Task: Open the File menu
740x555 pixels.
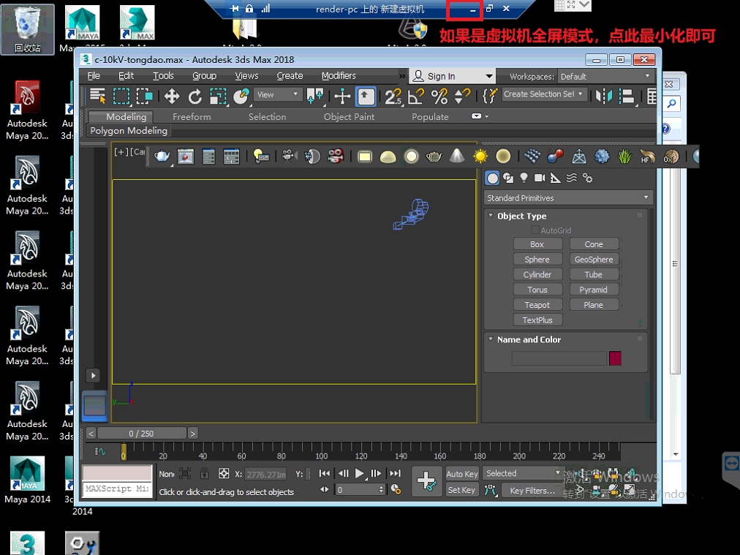Action: (94, 76)
